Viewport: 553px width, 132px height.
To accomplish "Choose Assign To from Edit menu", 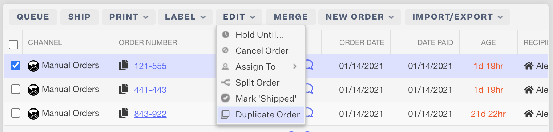I will tap(261, 67).
